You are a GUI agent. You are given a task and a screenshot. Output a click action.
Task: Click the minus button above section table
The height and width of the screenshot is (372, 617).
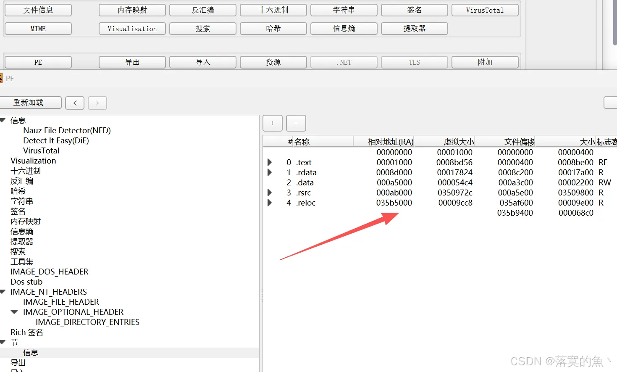296,123
